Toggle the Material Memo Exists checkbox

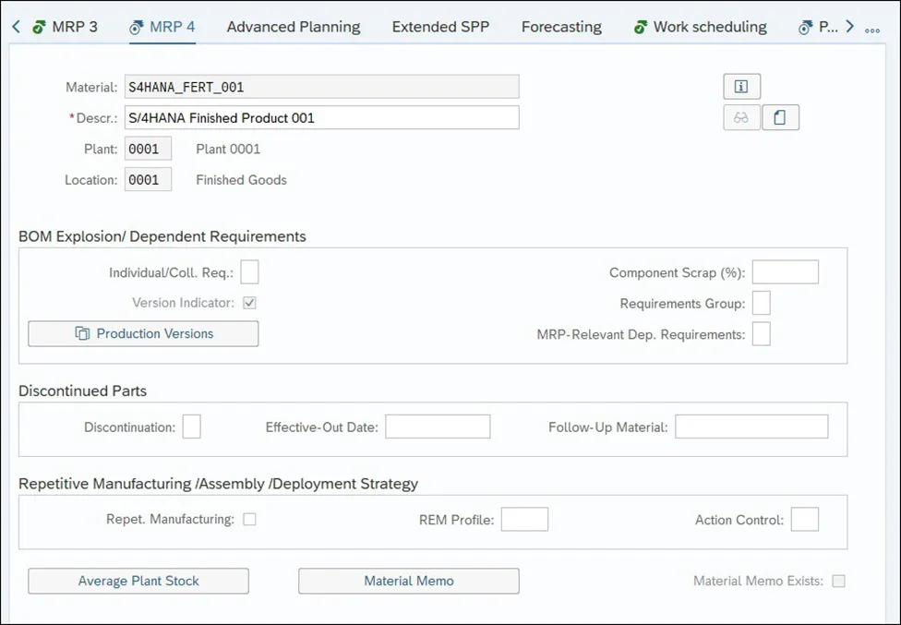pos(838,581)
